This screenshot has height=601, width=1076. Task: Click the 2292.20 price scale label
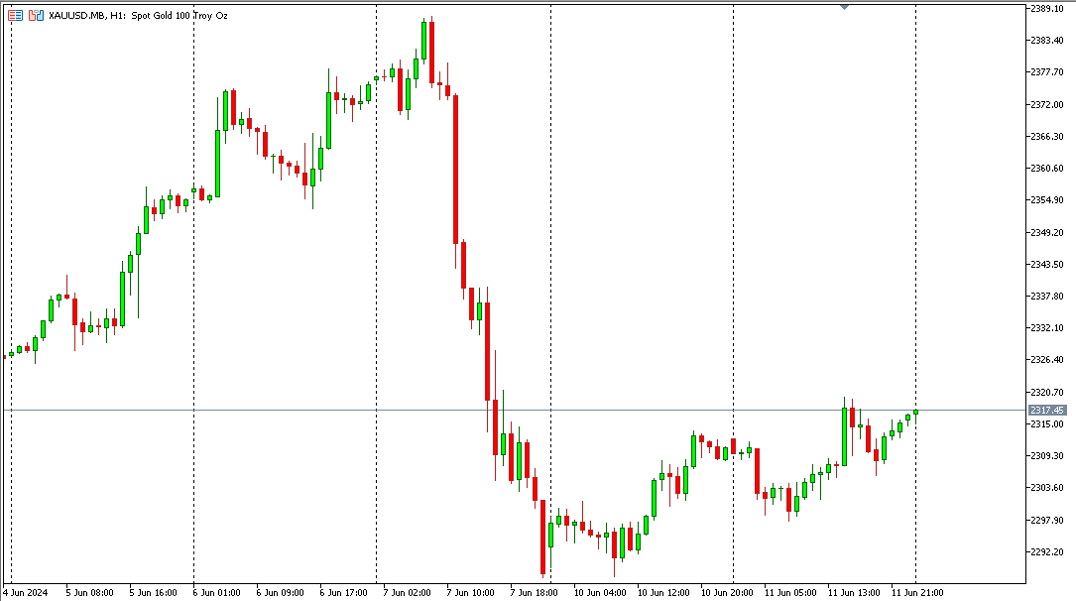click(1047, 552)
